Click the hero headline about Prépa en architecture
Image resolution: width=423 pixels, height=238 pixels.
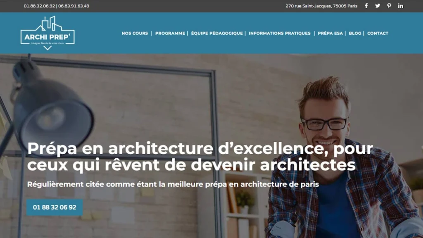pos(200,157)
